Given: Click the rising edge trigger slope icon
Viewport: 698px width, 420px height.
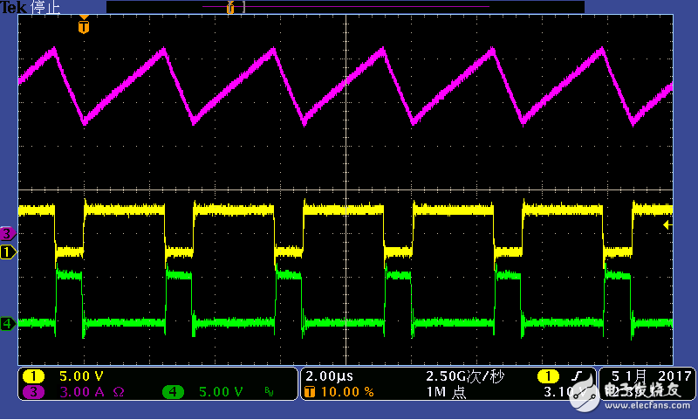Looking at the screenshot, I should [x=577, y=376].
